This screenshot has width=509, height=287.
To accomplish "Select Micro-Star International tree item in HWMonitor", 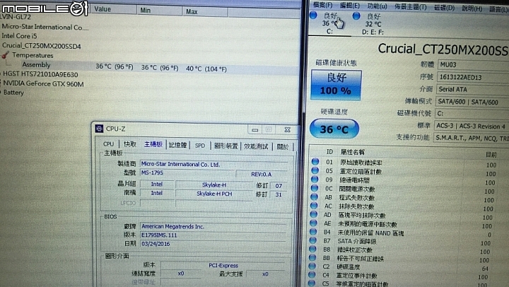I will [x=45, y=27].
